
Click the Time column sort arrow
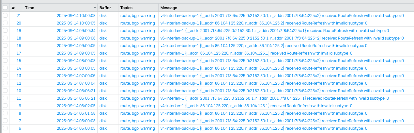[95, 8]
